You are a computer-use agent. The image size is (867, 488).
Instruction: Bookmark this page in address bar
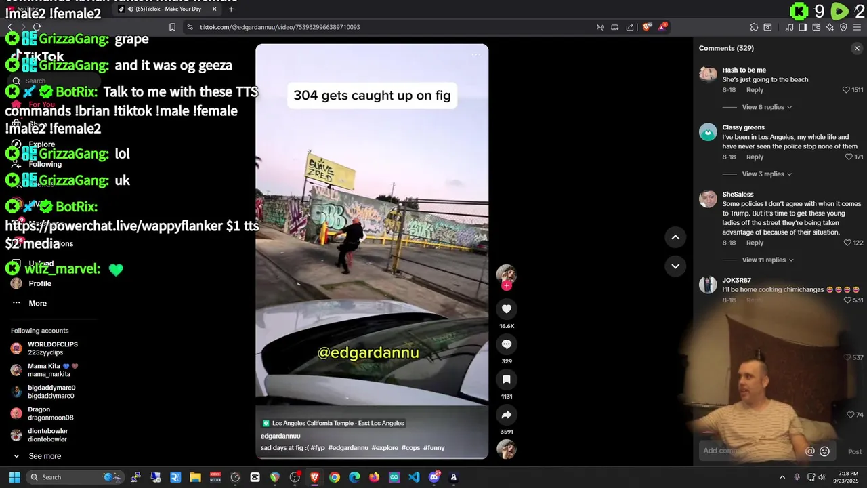172,27
